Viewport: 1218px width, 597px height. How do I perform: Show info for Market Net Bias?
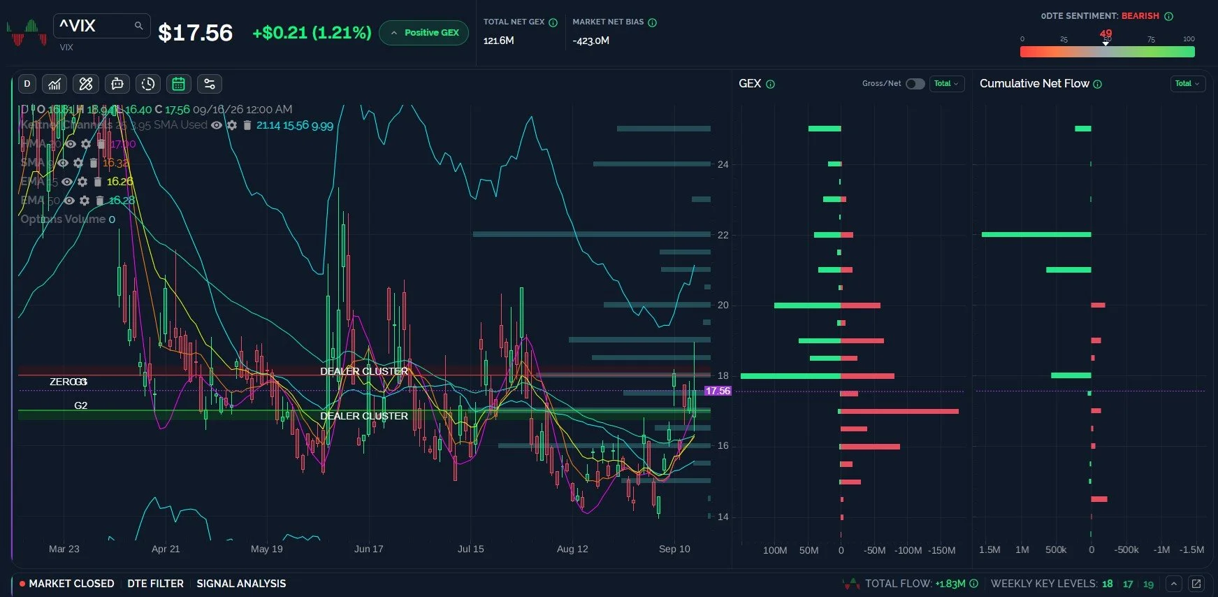click(653, 22)
